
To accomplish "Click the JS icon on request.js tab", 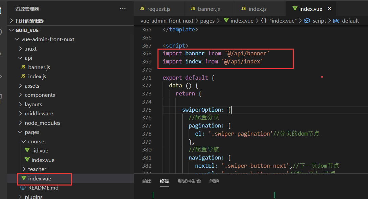I will click(142, 9).
